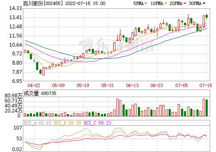Click the RSI_B:59.90 indicator label
Image resolution: width=216 pixels, height=152 pixels.
[x=68, y=123]
